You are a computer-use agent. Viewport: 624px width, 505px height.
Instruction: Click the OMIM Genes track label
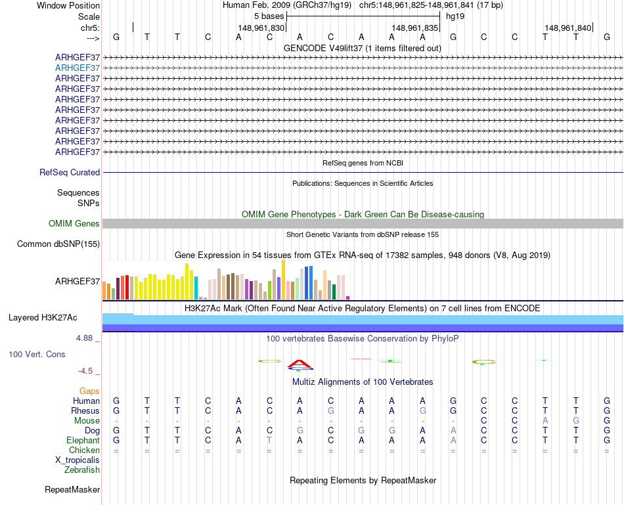click(74, 224)
